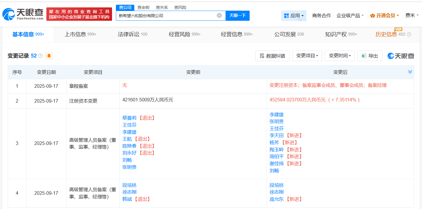Click the red banner 都在用的商业查询工具

pos(79,14)
